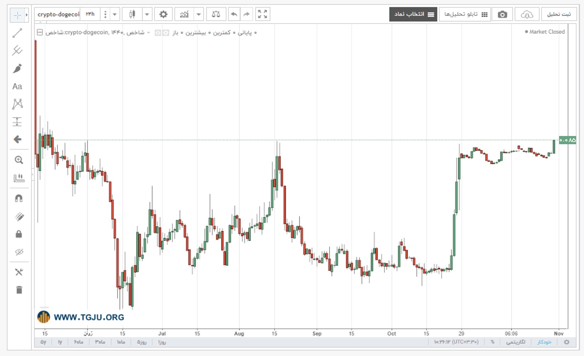Switch to the ۶ماه time range
The width and height of the screenshot is (584, 356).
pyautogui.click(x=78, y=342)
